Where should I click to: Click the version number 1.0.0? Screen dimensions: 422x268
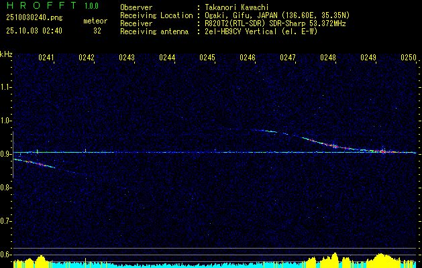click(x=91, y=6)
